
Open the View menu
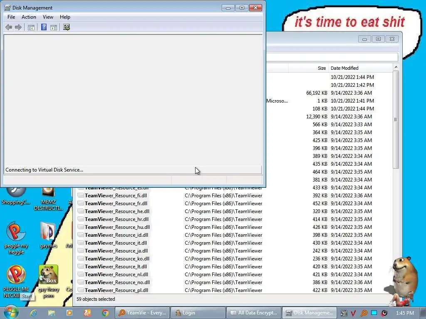coord(48,17)
